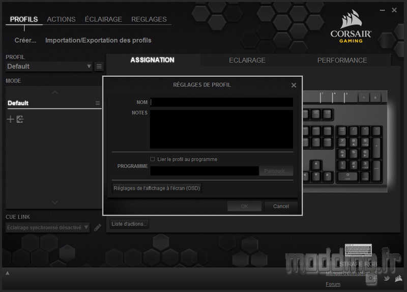407x292 pixels.
Task: Open the Default mode options menu icon
Action: coord(98,103)
